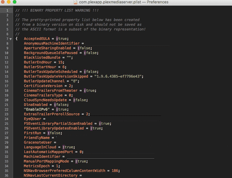The image size is (232, 178).
Task: Click the key CinemaTrailersFromTheater
Action: pyautogui.click(x=51, y=90)
